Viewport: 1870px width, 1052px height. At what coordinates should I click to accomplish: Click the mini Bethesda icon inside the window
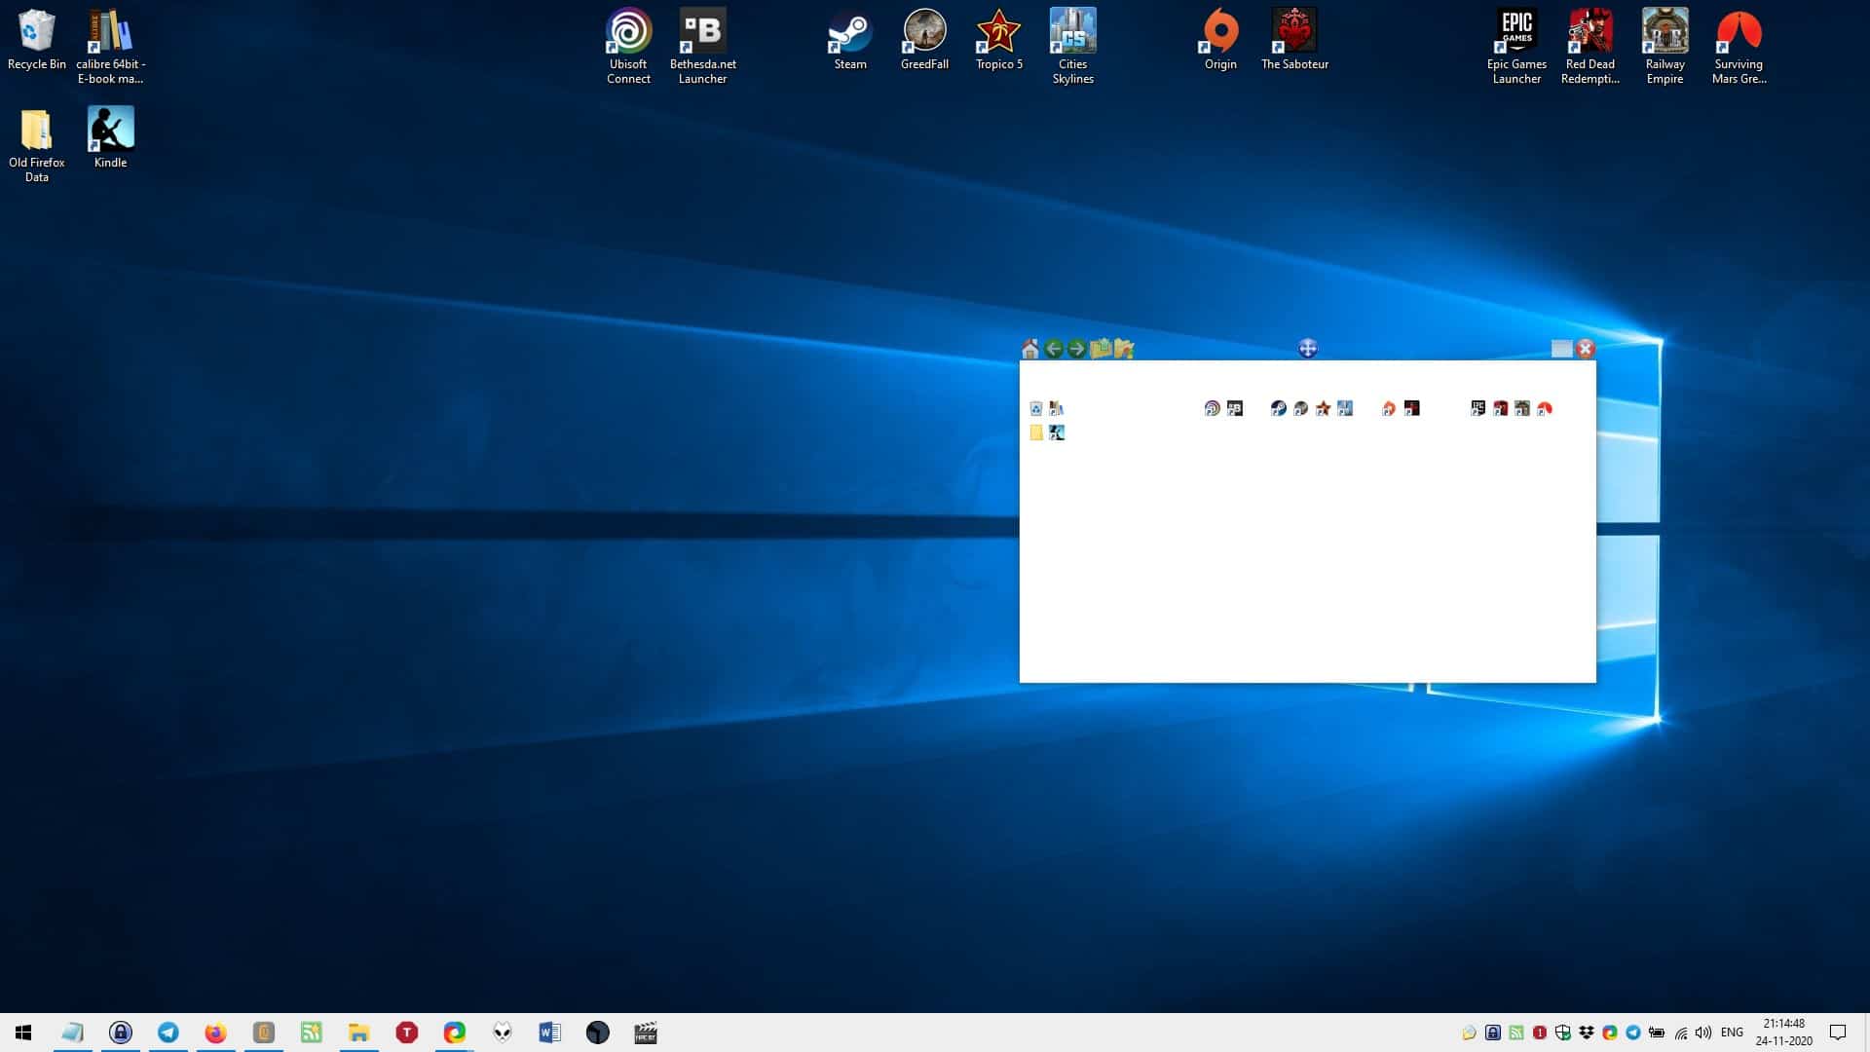[1235, 409]
